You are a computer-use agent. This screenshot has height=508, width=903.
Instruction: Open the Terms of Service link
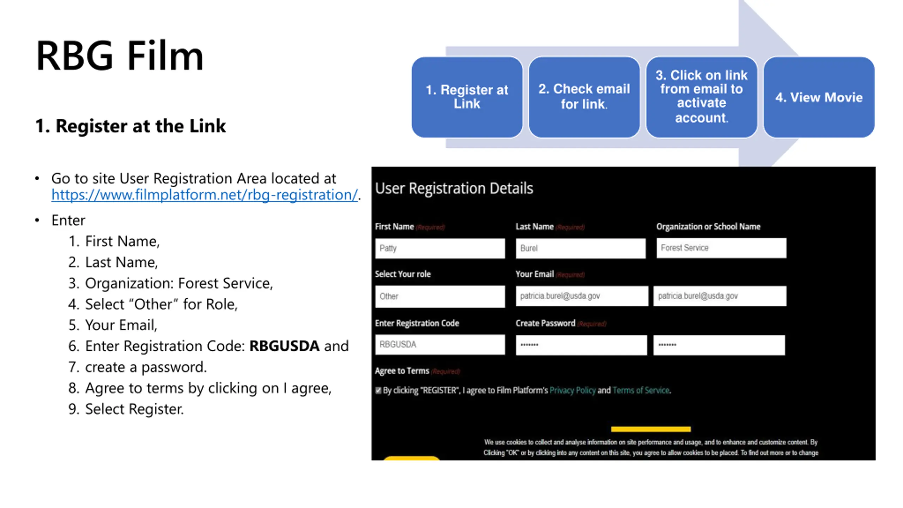pos(641,390)
